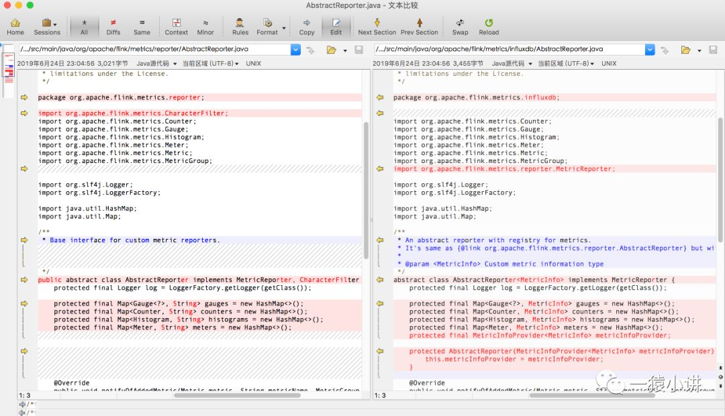This screenshot has height=416, width=725.
Task: Reload the compared files
Action: 489,27
